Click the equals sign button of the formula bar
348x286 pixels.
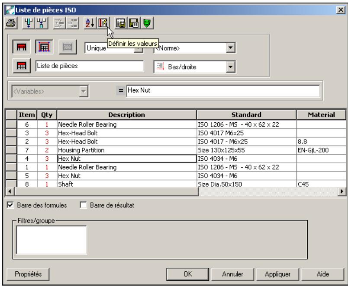pos(121,91)
